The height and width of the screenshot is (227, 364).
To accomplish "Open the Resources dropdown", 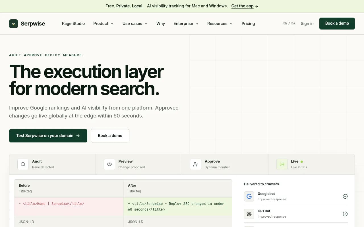I will point(220,24).
